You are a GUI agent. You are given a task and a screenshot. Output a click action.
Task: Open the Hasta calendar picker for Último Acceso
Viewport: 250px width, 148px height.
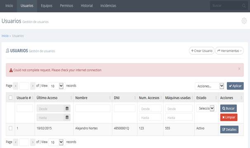click(x=67, y=118)
